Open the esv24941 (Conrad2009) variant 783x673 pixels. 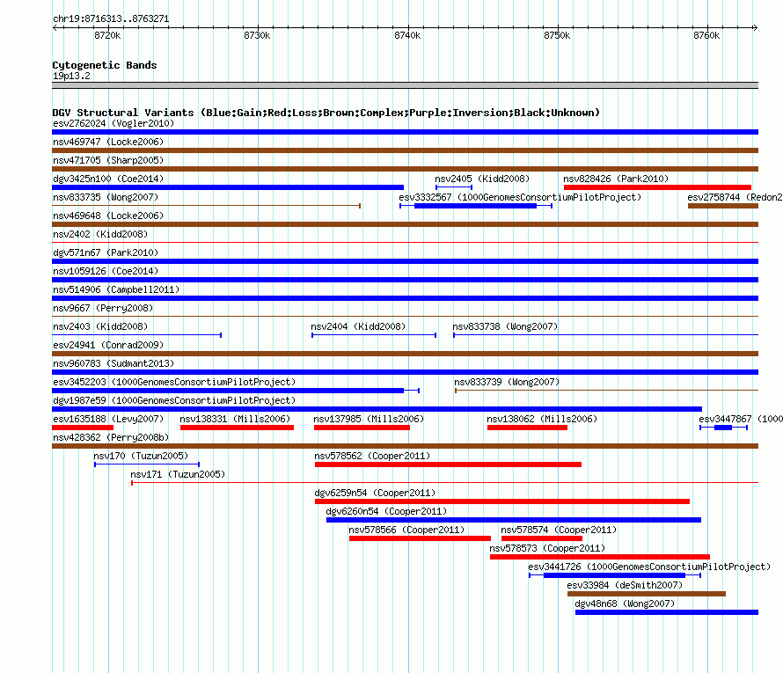click(405, 354)
